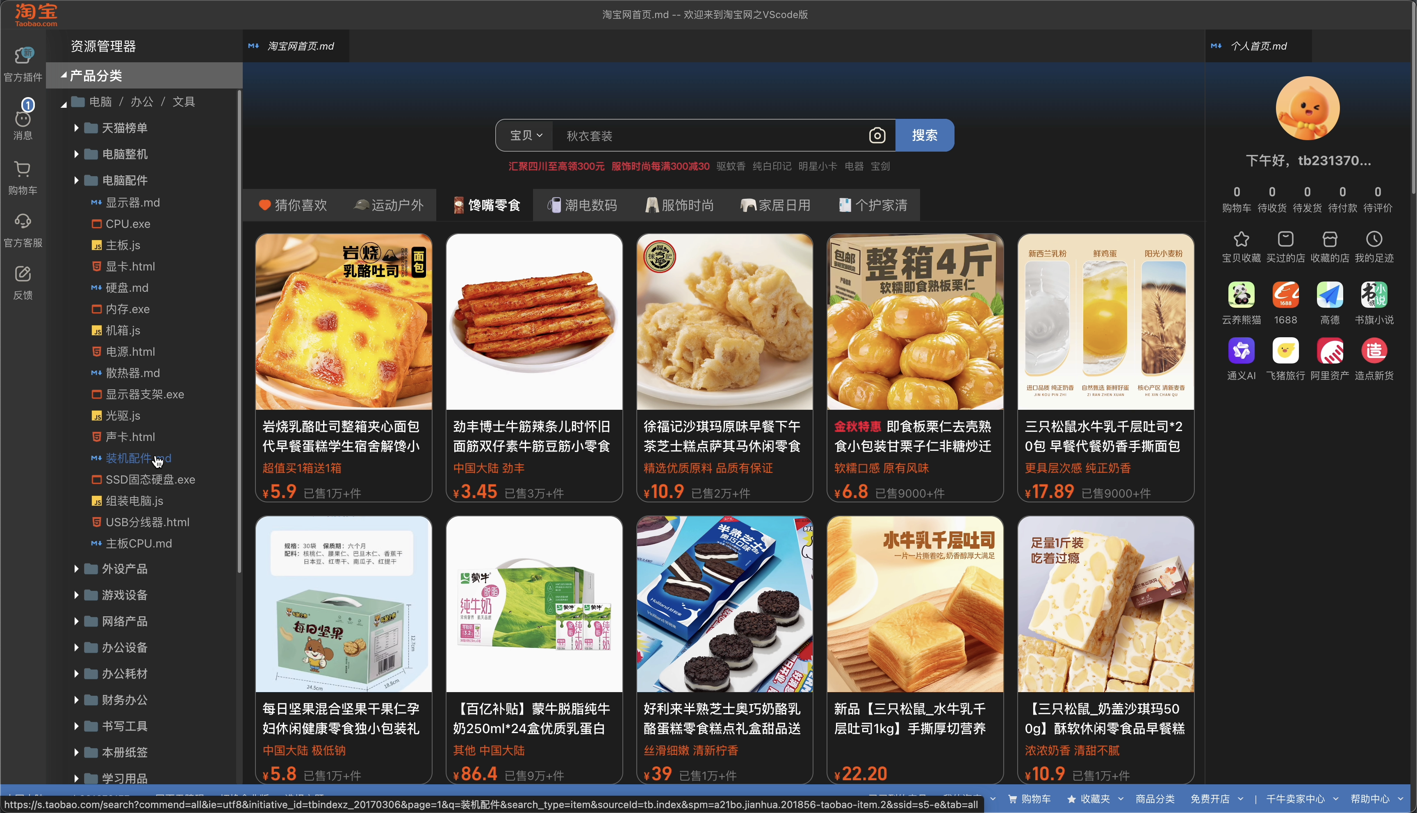Expand the 电脑整机 folder
The height and width of the screenshot is (813, 1417).
[x=76, y=154]
